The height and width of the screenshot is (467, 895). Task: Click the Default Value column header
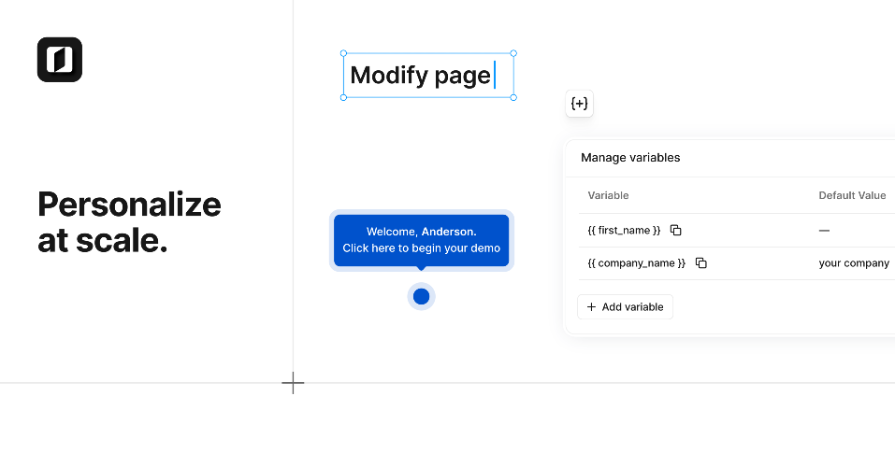[x=852, y=195]
